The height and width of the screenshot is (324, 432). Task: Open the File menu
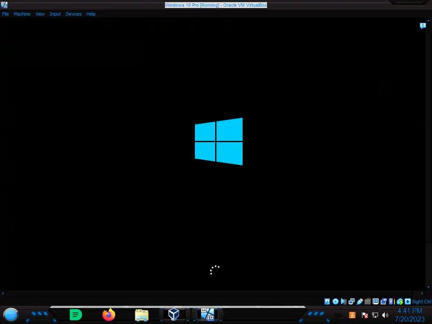point(5,14)
